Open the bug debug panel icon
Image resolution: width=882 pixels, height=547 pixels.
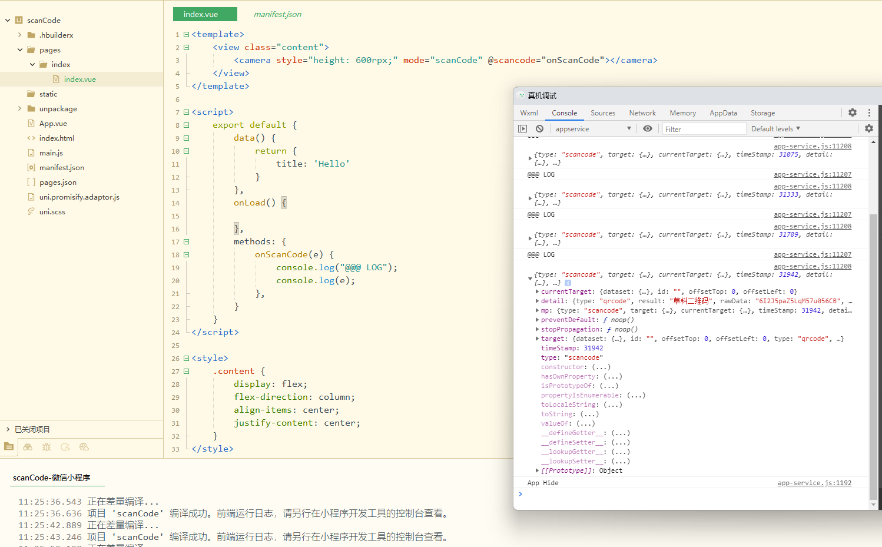(47, 447)
